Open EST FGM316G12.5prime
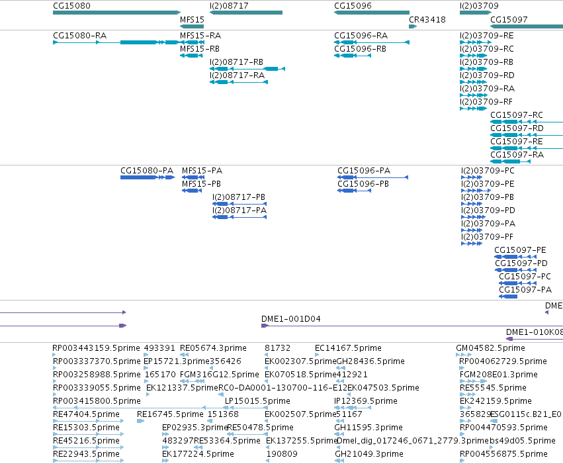Viewport: 563px width, 464px height. coord(220,375)
